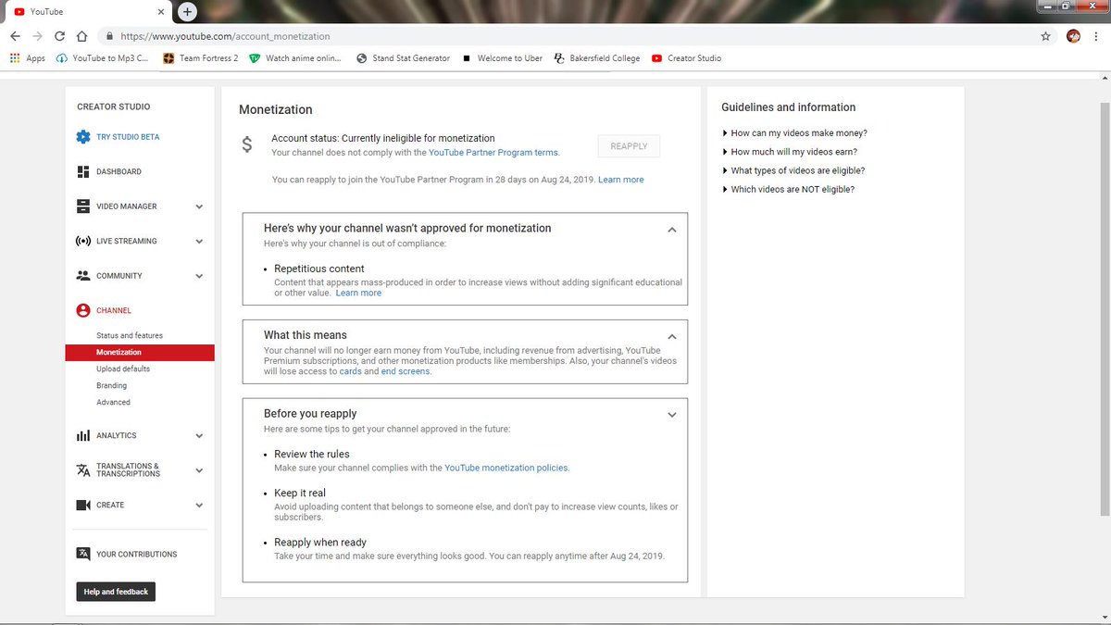Expand the Community chevron
This screenshot has width=1111, height=625.
tap(199, 276)
